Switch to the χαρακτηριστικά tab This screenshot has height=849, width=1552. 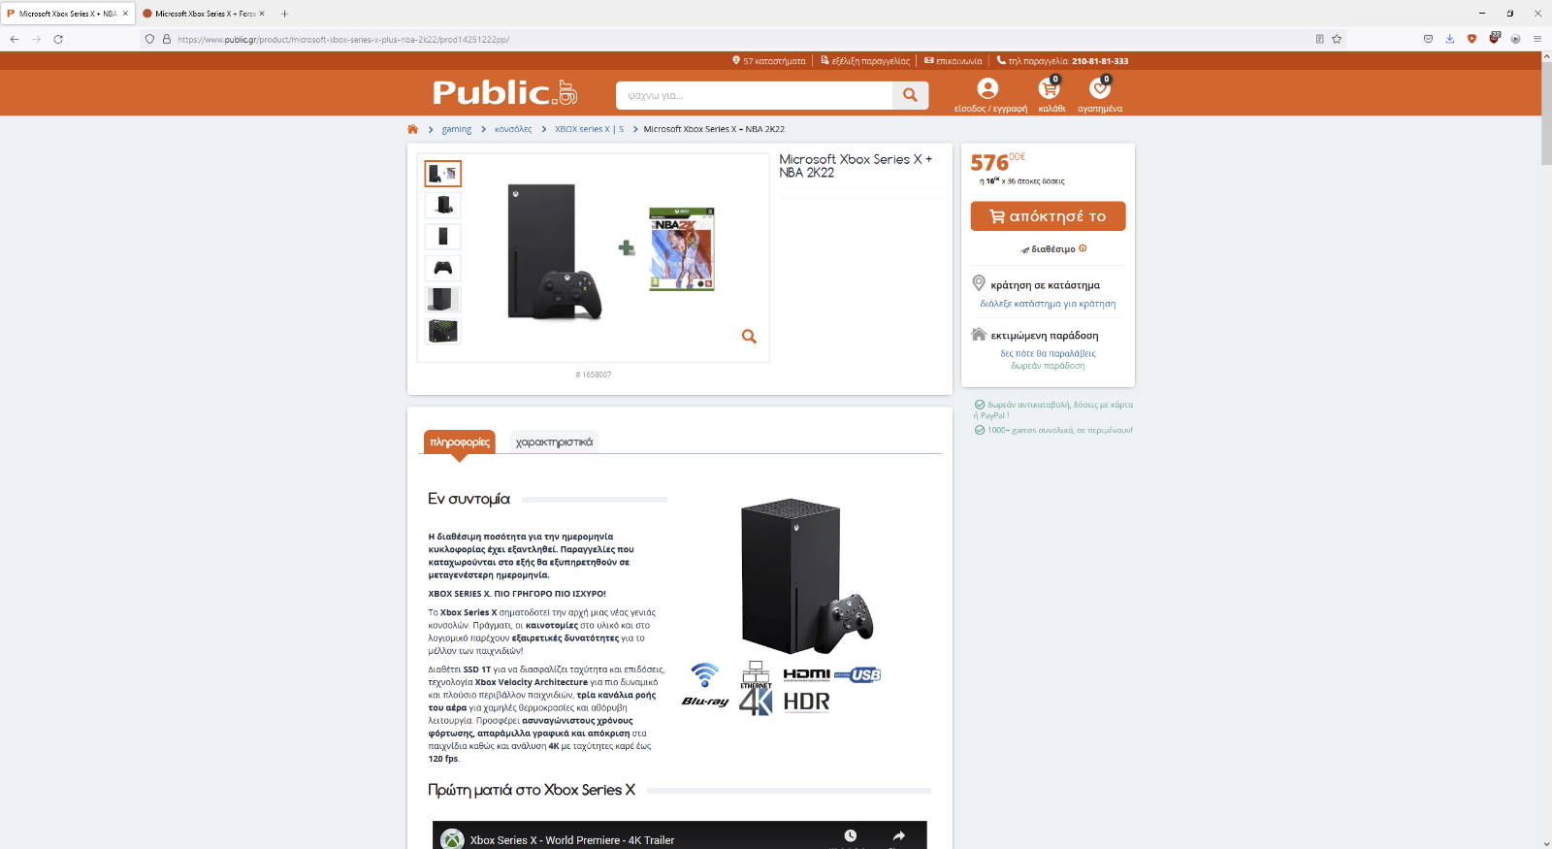(x=554, y=442)
